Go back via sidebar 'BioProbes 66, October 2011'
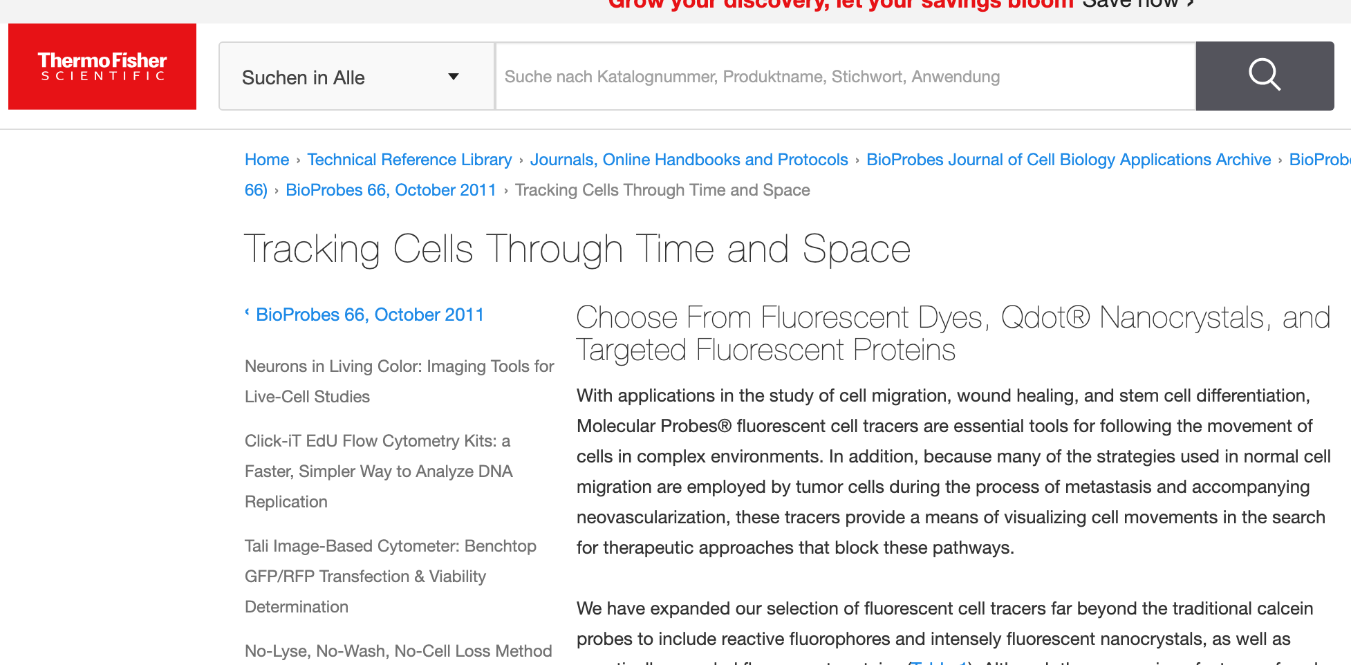This screenshot has width=1351, height=665. coord(369,315)
